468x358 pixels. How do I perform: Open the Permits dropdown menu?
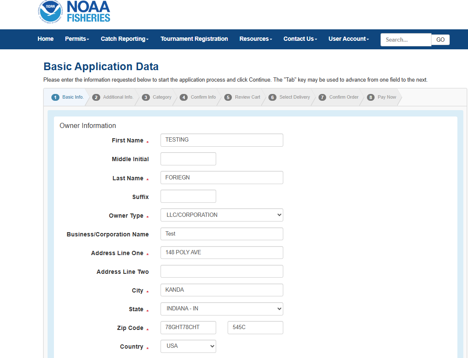[x=77, y=39]
